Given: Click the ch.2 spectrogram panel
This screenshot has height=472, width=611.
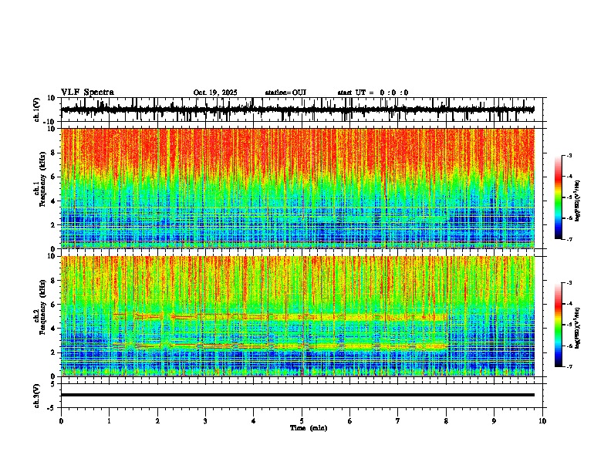Looking at the screenshot, I should [298, 316].
